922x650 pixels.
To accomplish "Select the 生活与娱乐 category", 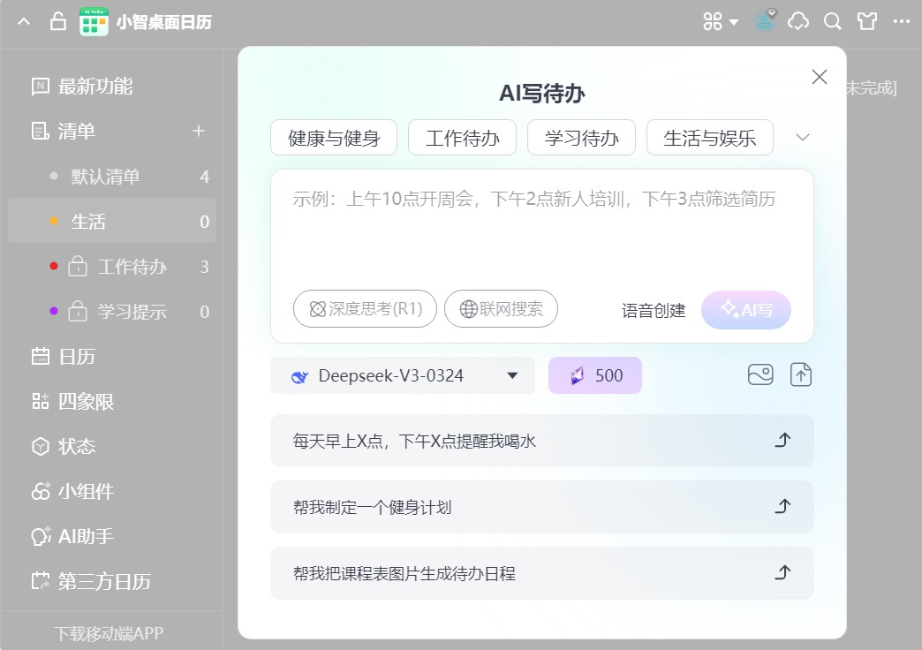I will [709, 137].
